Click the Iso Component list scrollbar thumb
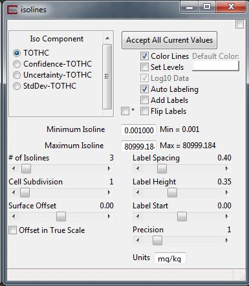Screen dimensions: 249x286 (x=107, y=76)
